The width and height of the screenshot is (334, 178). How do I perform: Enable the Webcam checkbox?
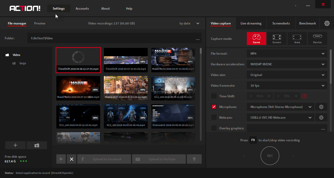[x=214, y=118]
